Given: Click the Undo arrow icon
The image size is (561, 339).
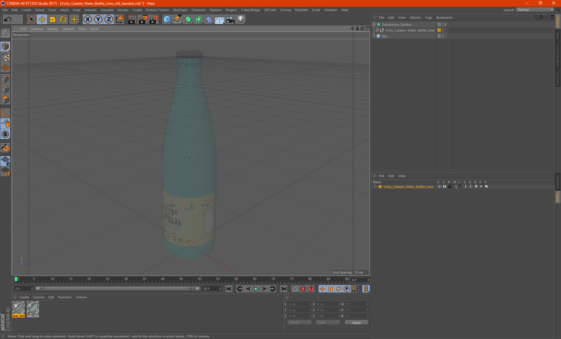Looking at the screenshot, I should [8, 20].
